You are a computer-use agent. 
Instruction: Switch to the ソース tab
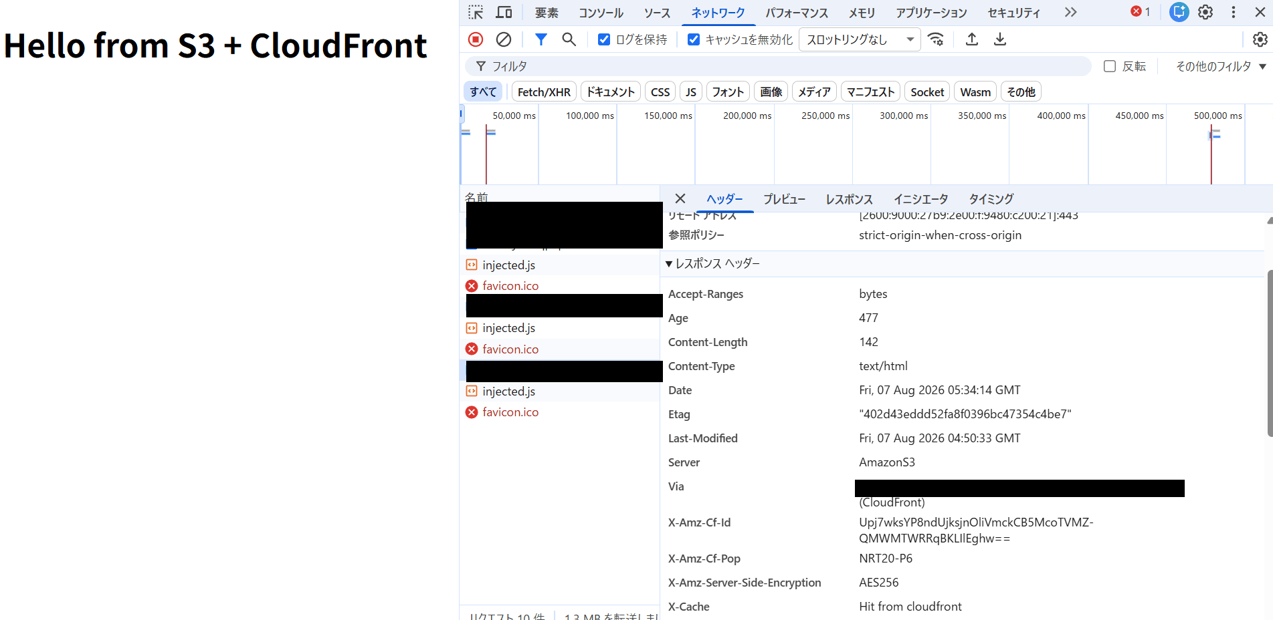click(657, 13)
